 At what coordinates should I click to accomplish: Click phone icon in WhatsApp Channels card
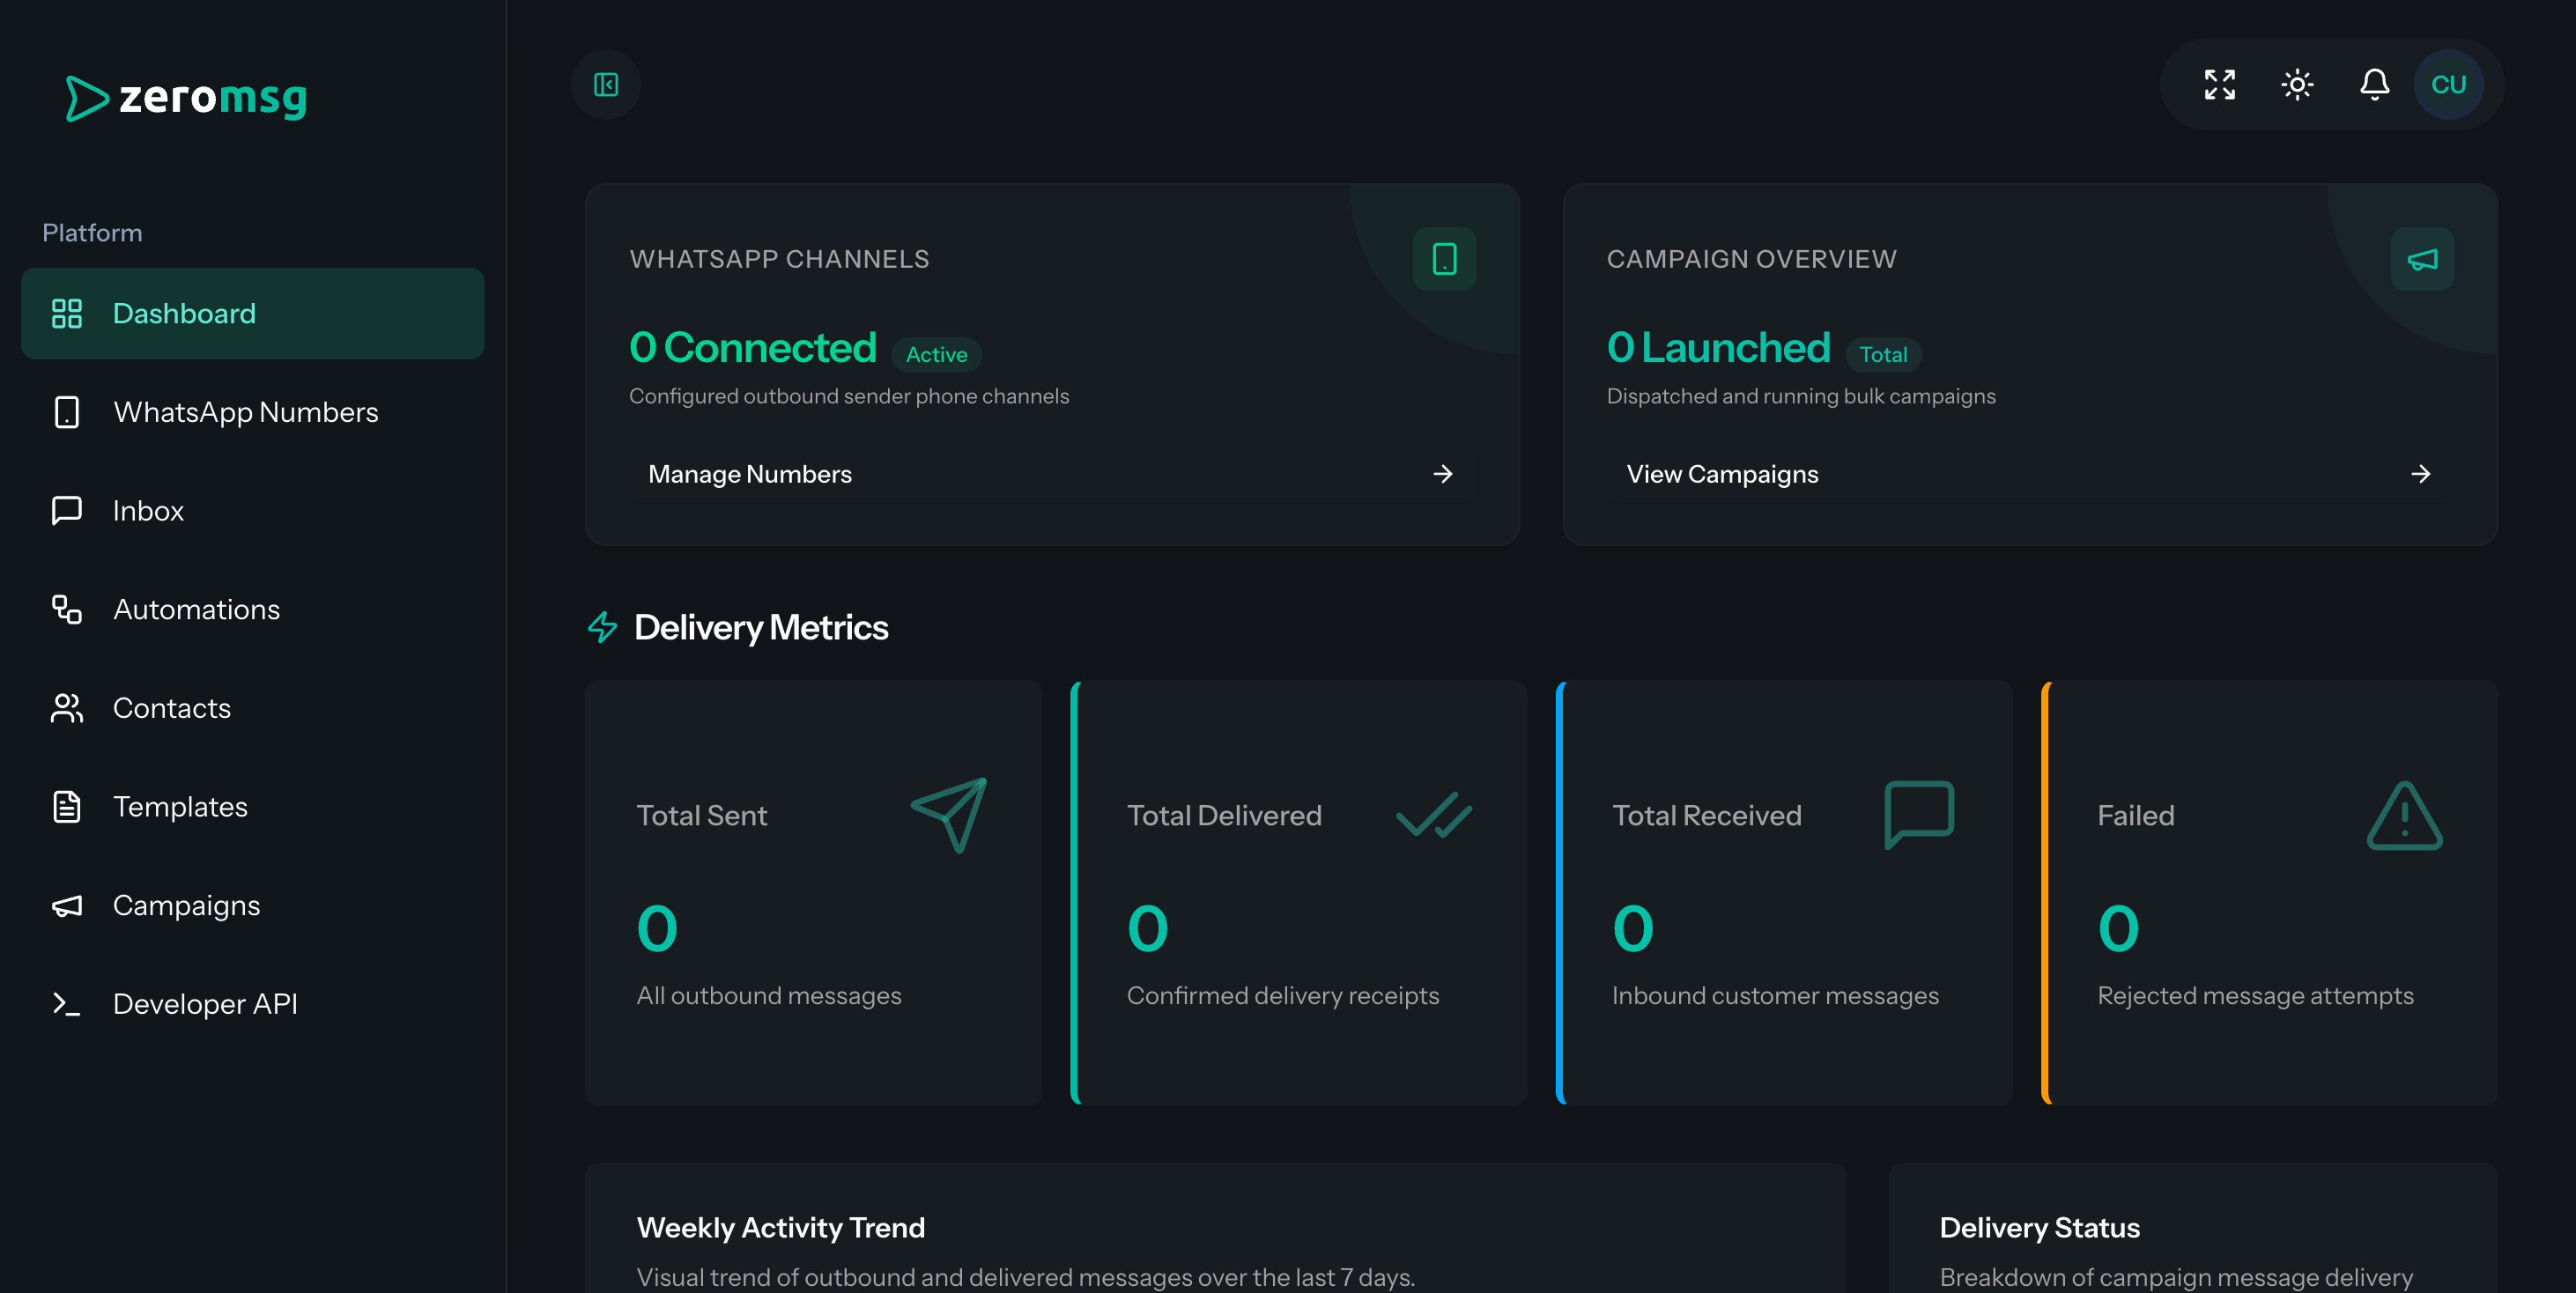pyautogui.click(x=1444, y=259)
